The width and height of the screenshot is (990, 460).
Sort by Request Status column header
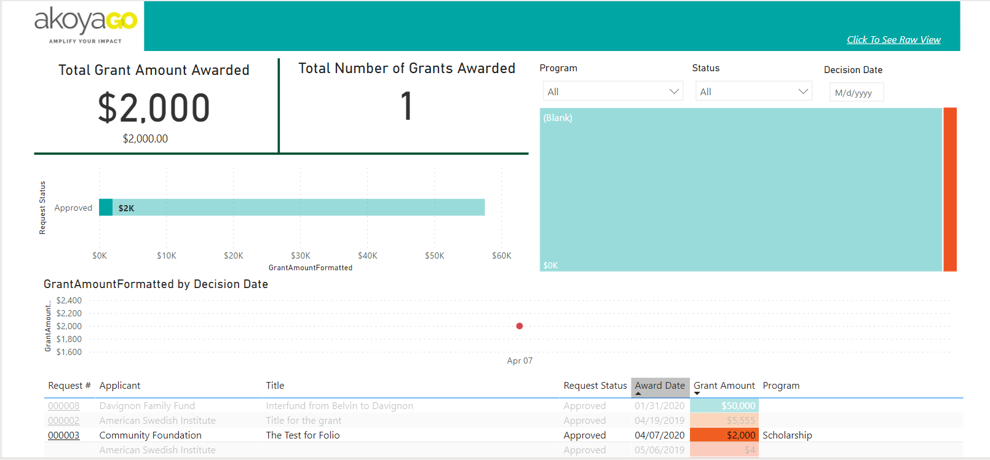click(x=595, y=386)
